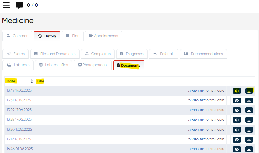Viewport: 259px width, 153px height.
Task: Download the 13:28 17.06.2025 document
Action: pos(249,120)
